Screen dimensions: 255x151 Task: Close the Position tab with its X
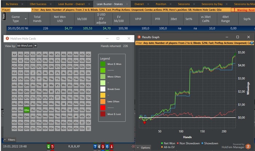170,4
